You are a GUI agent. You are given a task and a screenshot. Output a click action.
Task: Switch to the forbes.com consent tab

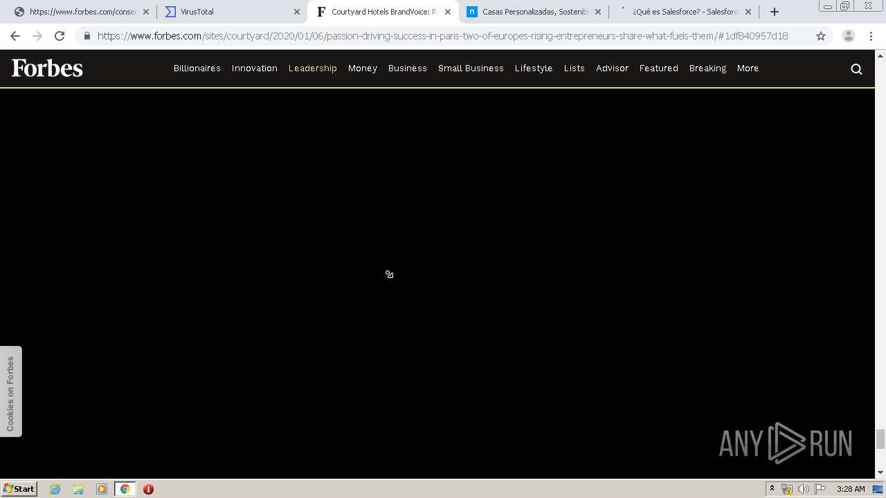[81, 12]
